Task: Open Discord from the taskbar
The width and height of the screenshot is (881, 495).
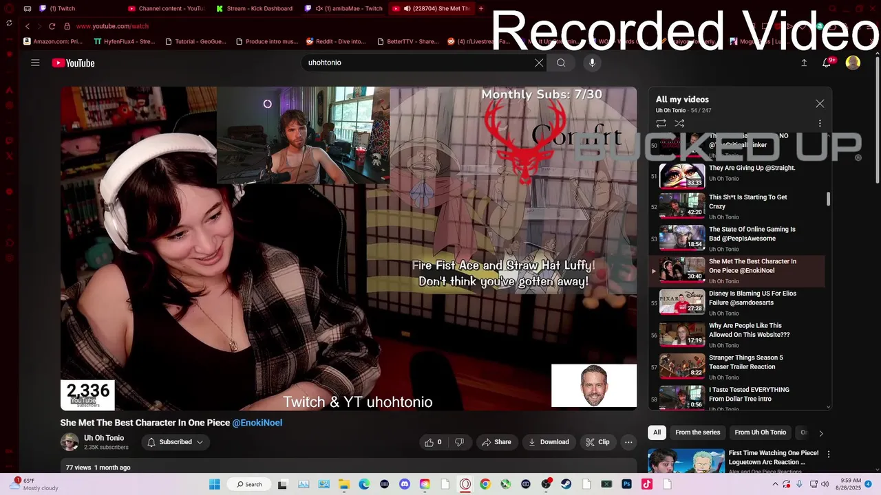Action: tap(405, 484)
